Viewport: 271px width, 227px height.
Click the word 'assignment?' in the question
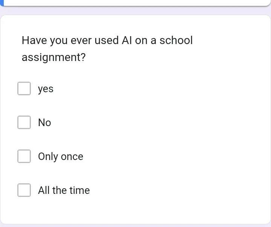tap(53, 58)
